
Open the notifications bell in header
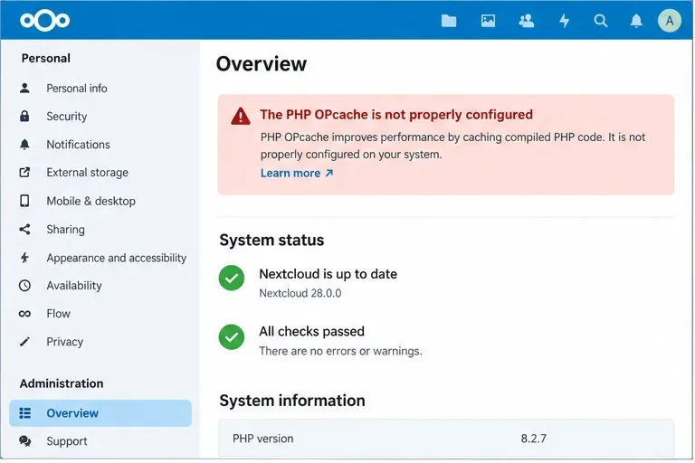pyautogui.click(x=636, y=21)
